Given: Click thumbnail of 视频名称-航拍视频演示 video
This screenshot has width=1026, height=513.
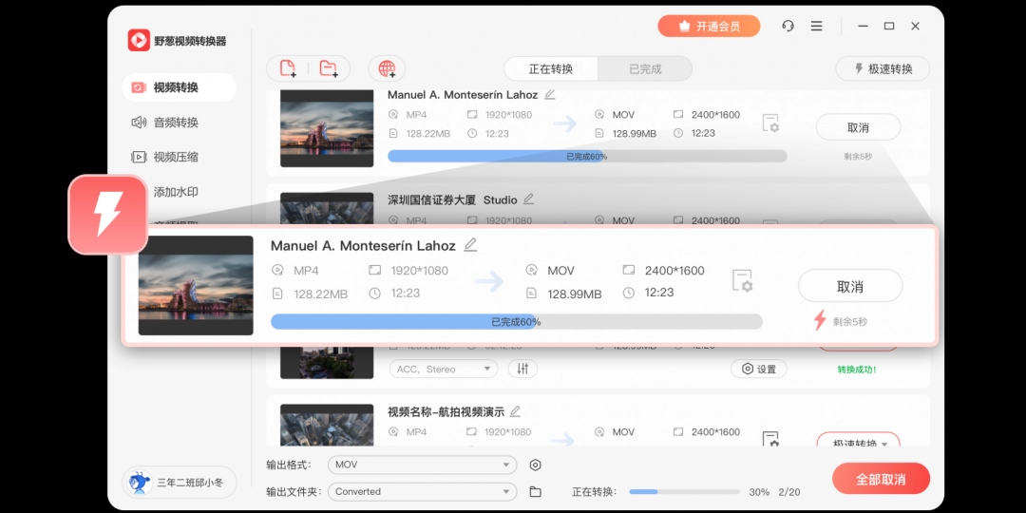Looking at the screenshot, I should tap(327, 426).
